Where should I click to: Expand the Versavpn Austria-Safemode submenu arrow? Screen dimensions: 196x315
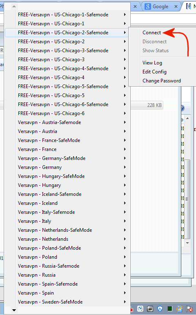[125, 122]
